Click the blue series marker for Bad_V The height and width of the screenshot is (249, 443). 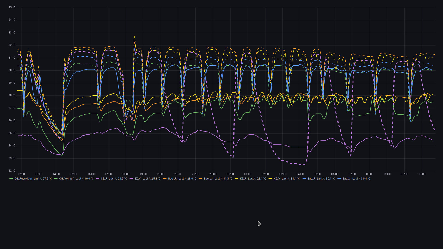pyautogui.click(x=339, y=179)
